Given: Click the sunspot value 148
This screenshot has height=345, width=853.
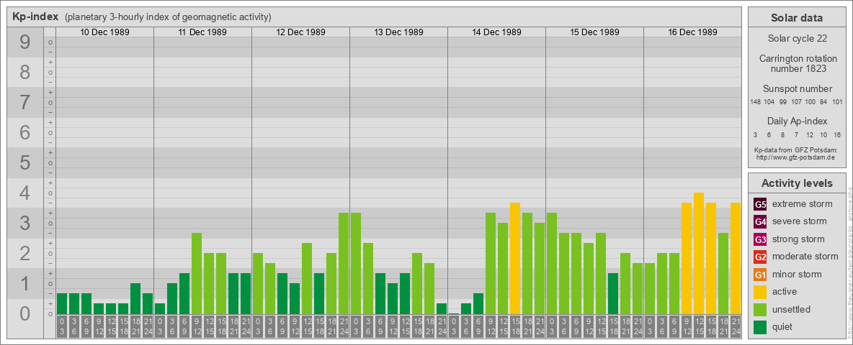Looking at the screenshot, I should point(755,102).
